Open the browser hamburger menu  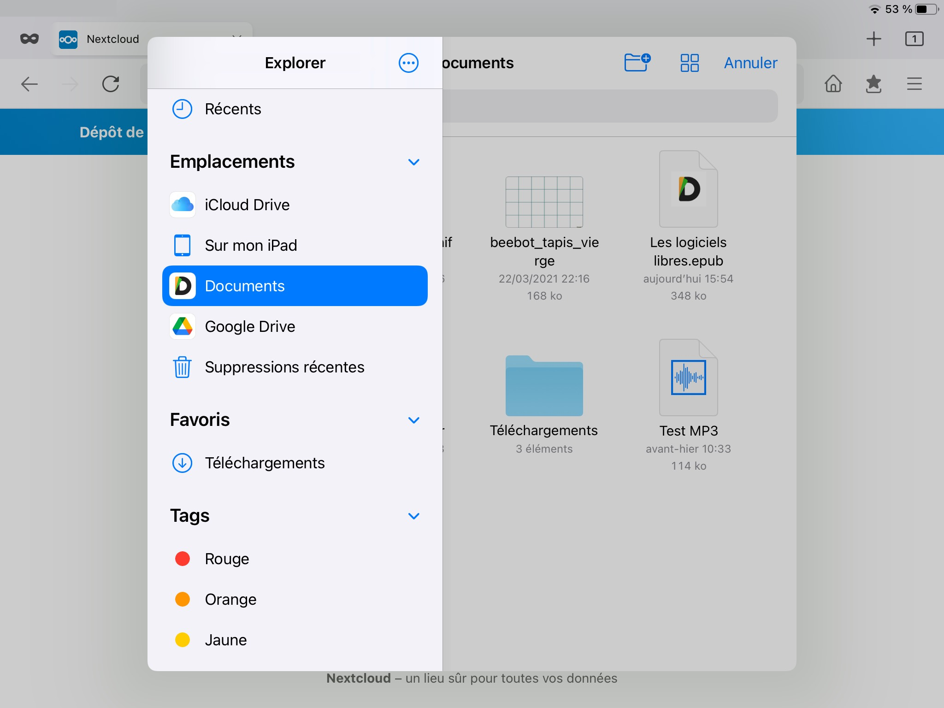point(914,84)
